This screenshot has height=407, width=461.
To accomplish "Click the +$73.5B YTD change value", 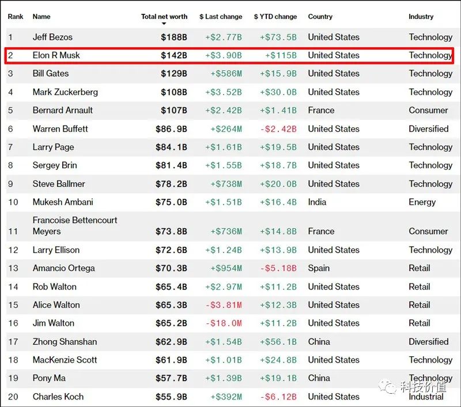I will click(x=278, y=37).
